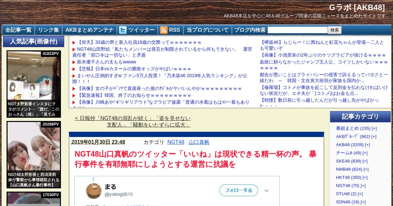Image resolution: width=393 pixels, height=206 pixels.
Task: Open the 山口真帆 category tag
Action: click(199, 142)
